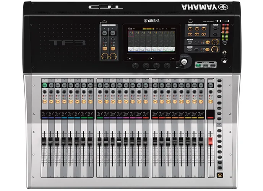Tap the CUE key of ST IN 1
The height and width of the screenshot is (191, 263).
pyautogui.click(x=104, y=39)
